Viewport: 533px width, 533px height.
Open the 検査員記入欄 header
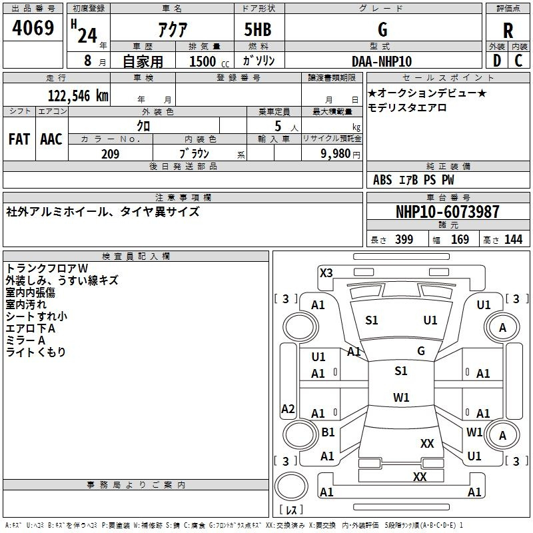tap(136, 257)
